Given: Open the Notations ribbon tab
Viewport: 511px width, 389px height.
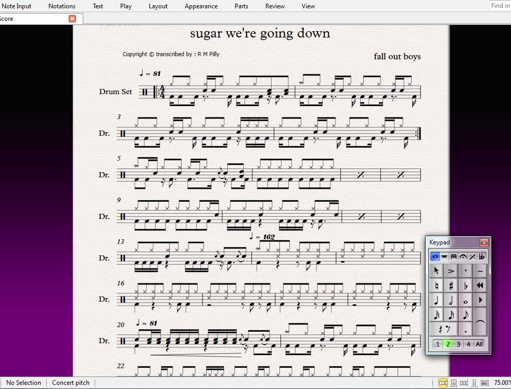Looking at the screenshot, I should [62, 6].
